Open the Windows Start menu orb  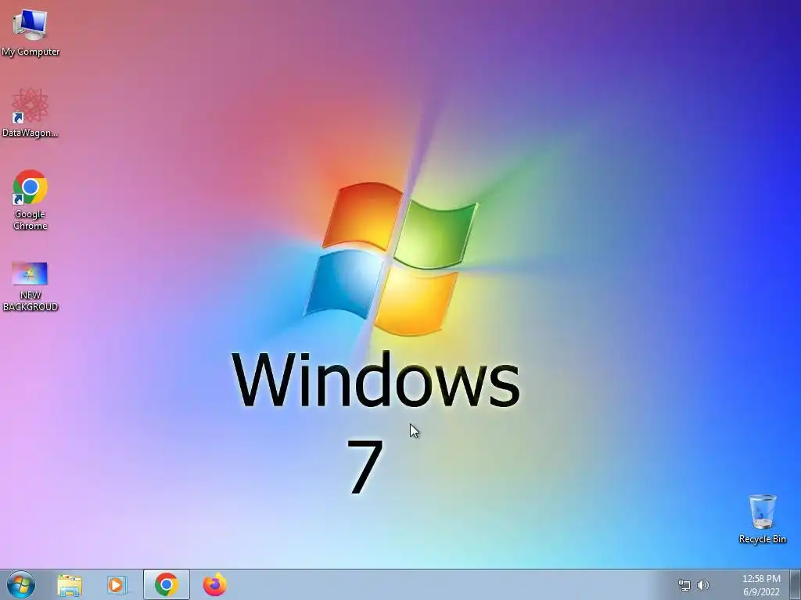(x=21, y=584)
